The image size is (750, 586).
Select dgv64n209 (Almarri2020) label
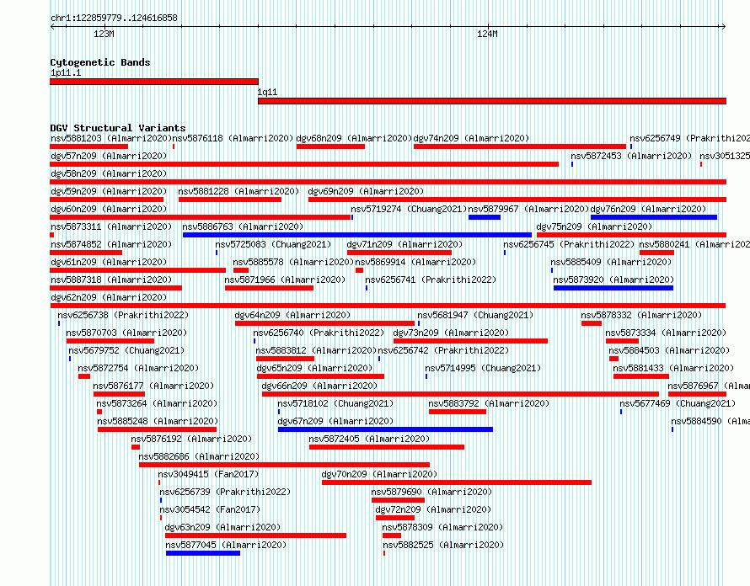(292, 315)
